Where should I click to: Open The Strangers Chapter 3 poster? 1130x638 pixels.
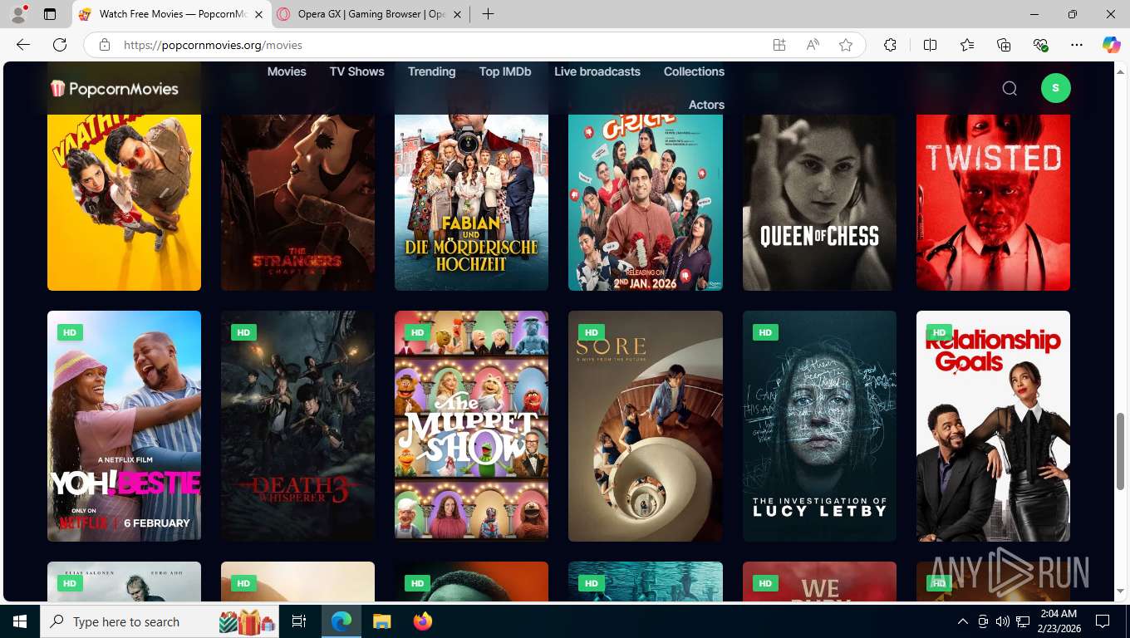[298, 203]
